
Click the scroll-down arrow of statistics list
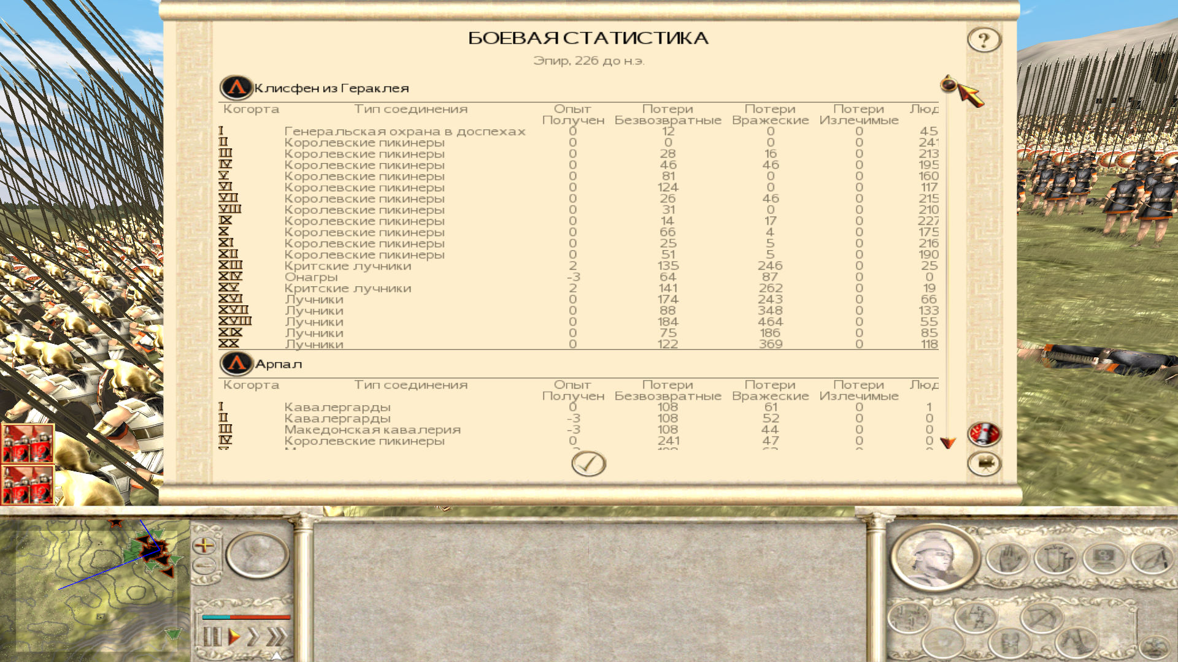click(948, 443)
